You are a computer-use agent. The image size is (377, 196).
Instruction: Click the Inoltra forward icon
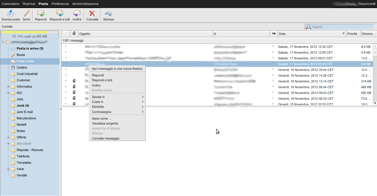coord(77,13)
